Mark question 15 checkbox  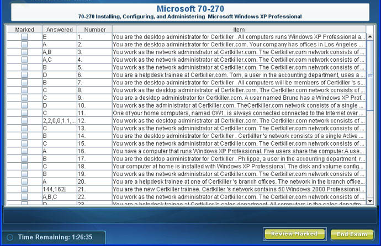(24, 143)
